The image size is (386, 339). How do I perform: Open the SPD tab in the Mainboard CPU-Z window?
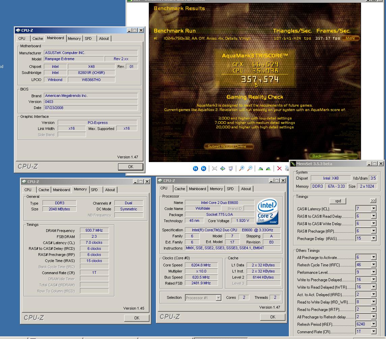(x=88, y=38)
